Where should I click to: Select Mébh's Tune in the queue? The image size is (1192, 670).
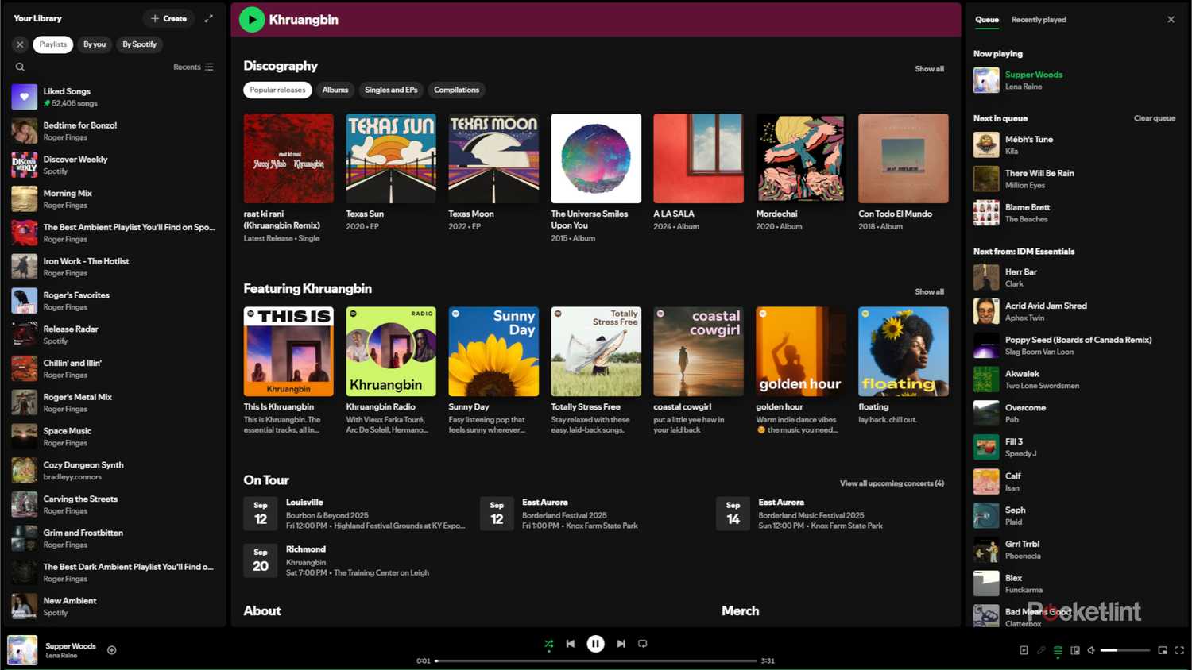(1074, 144)
